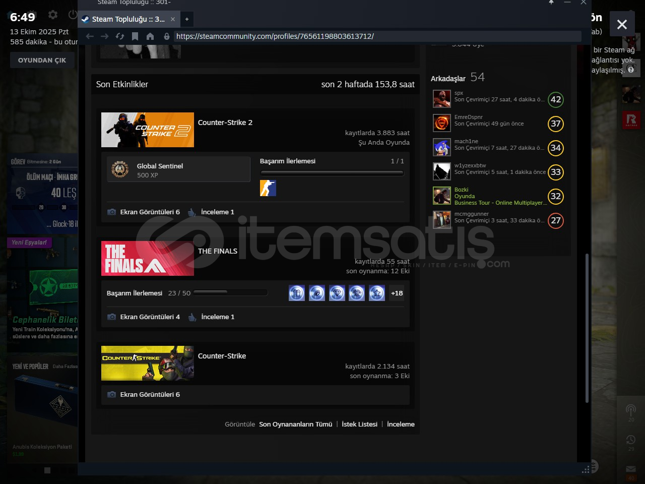The width and height of the screenshot is (645, 484).
Task: Click the level 27 badge
Action: click(556, 220)
